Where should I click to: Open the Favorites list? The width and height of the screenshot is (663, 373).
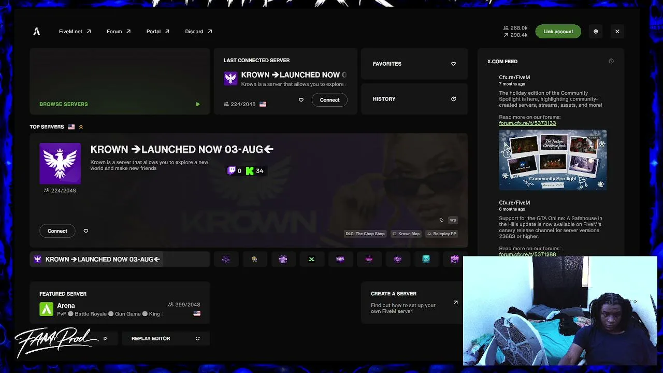414,64
